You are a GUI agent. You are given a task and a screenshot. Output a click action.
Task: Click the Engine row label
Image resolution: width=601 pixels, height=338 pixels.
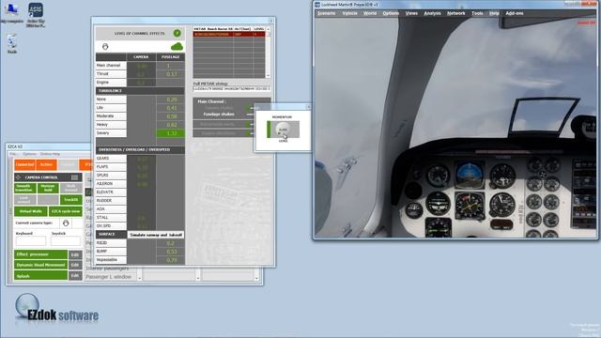click(x=111, y=82)
